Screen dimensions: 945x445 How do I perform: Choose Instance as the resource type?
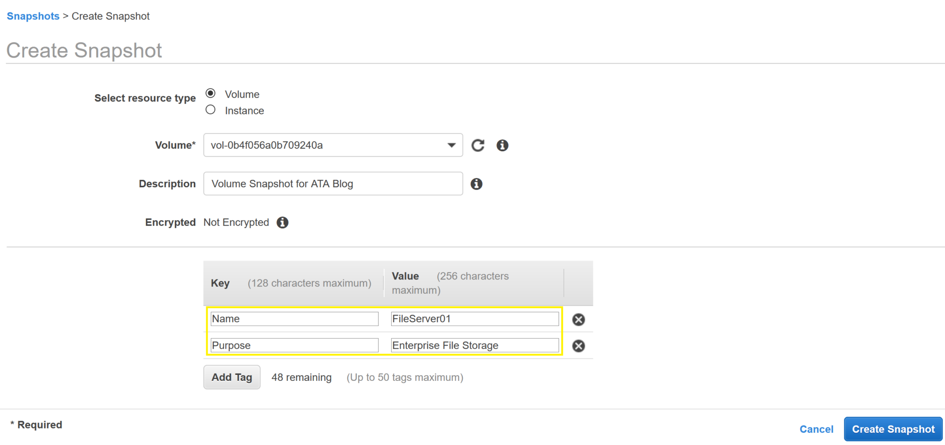(210, 109)
